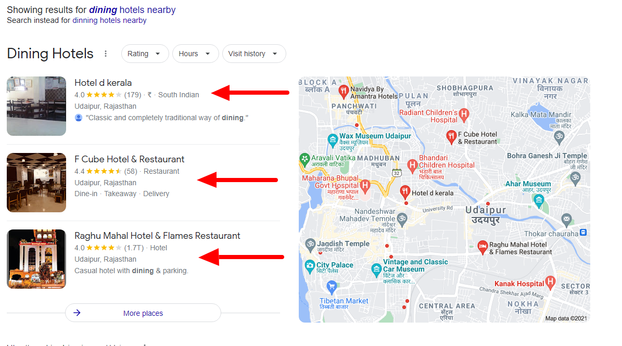Click the Tibetan Market shopping cart marker

(x=332, y=286)
